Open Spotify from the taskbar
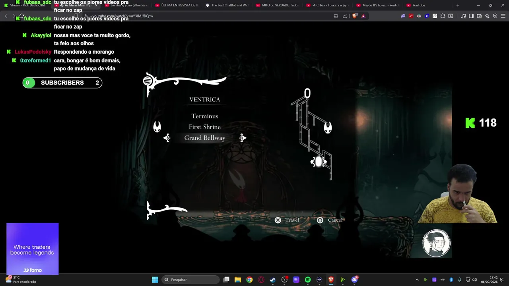509x286 pixels. (308, 280)
